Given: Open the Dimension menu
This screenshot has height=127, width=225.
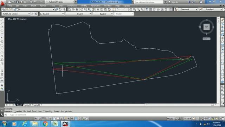Looking at the screenshot, I should coord(72,6).
